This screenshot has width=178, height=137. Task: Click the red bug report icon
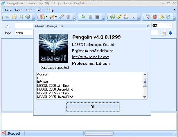155,17
